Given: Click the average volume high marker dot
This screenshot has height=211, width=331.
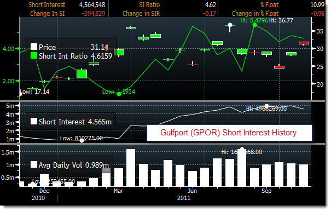Looking at the screenshot, I should pyautogui.click(x=242, y=149).
